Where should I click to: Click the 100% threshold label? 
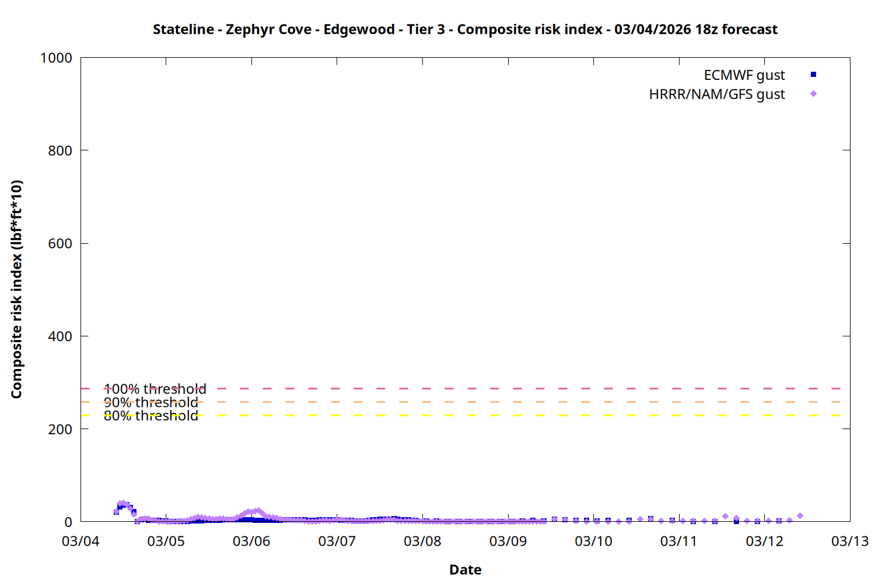click(x=155, y=389)
